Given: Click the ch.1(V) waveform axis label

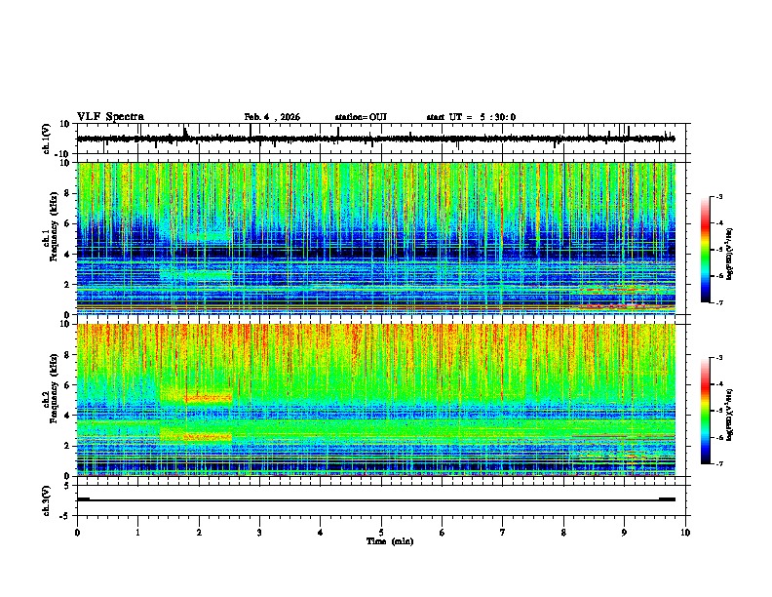Looking at the screenshot, I should click(47, 139).
